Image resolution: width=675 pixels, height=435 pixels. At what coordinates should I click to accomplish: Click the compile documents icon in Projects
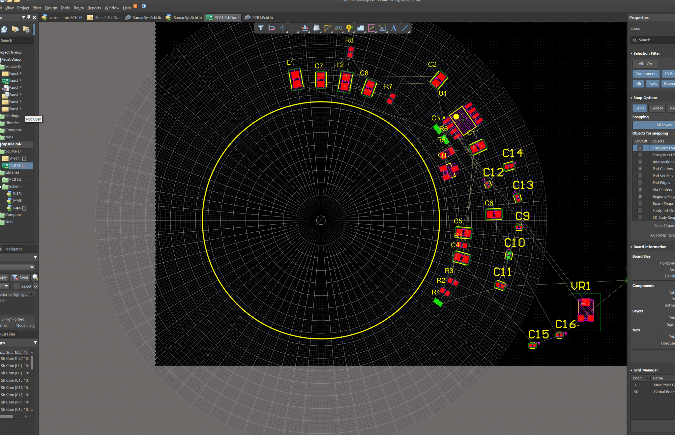(4, 29)
